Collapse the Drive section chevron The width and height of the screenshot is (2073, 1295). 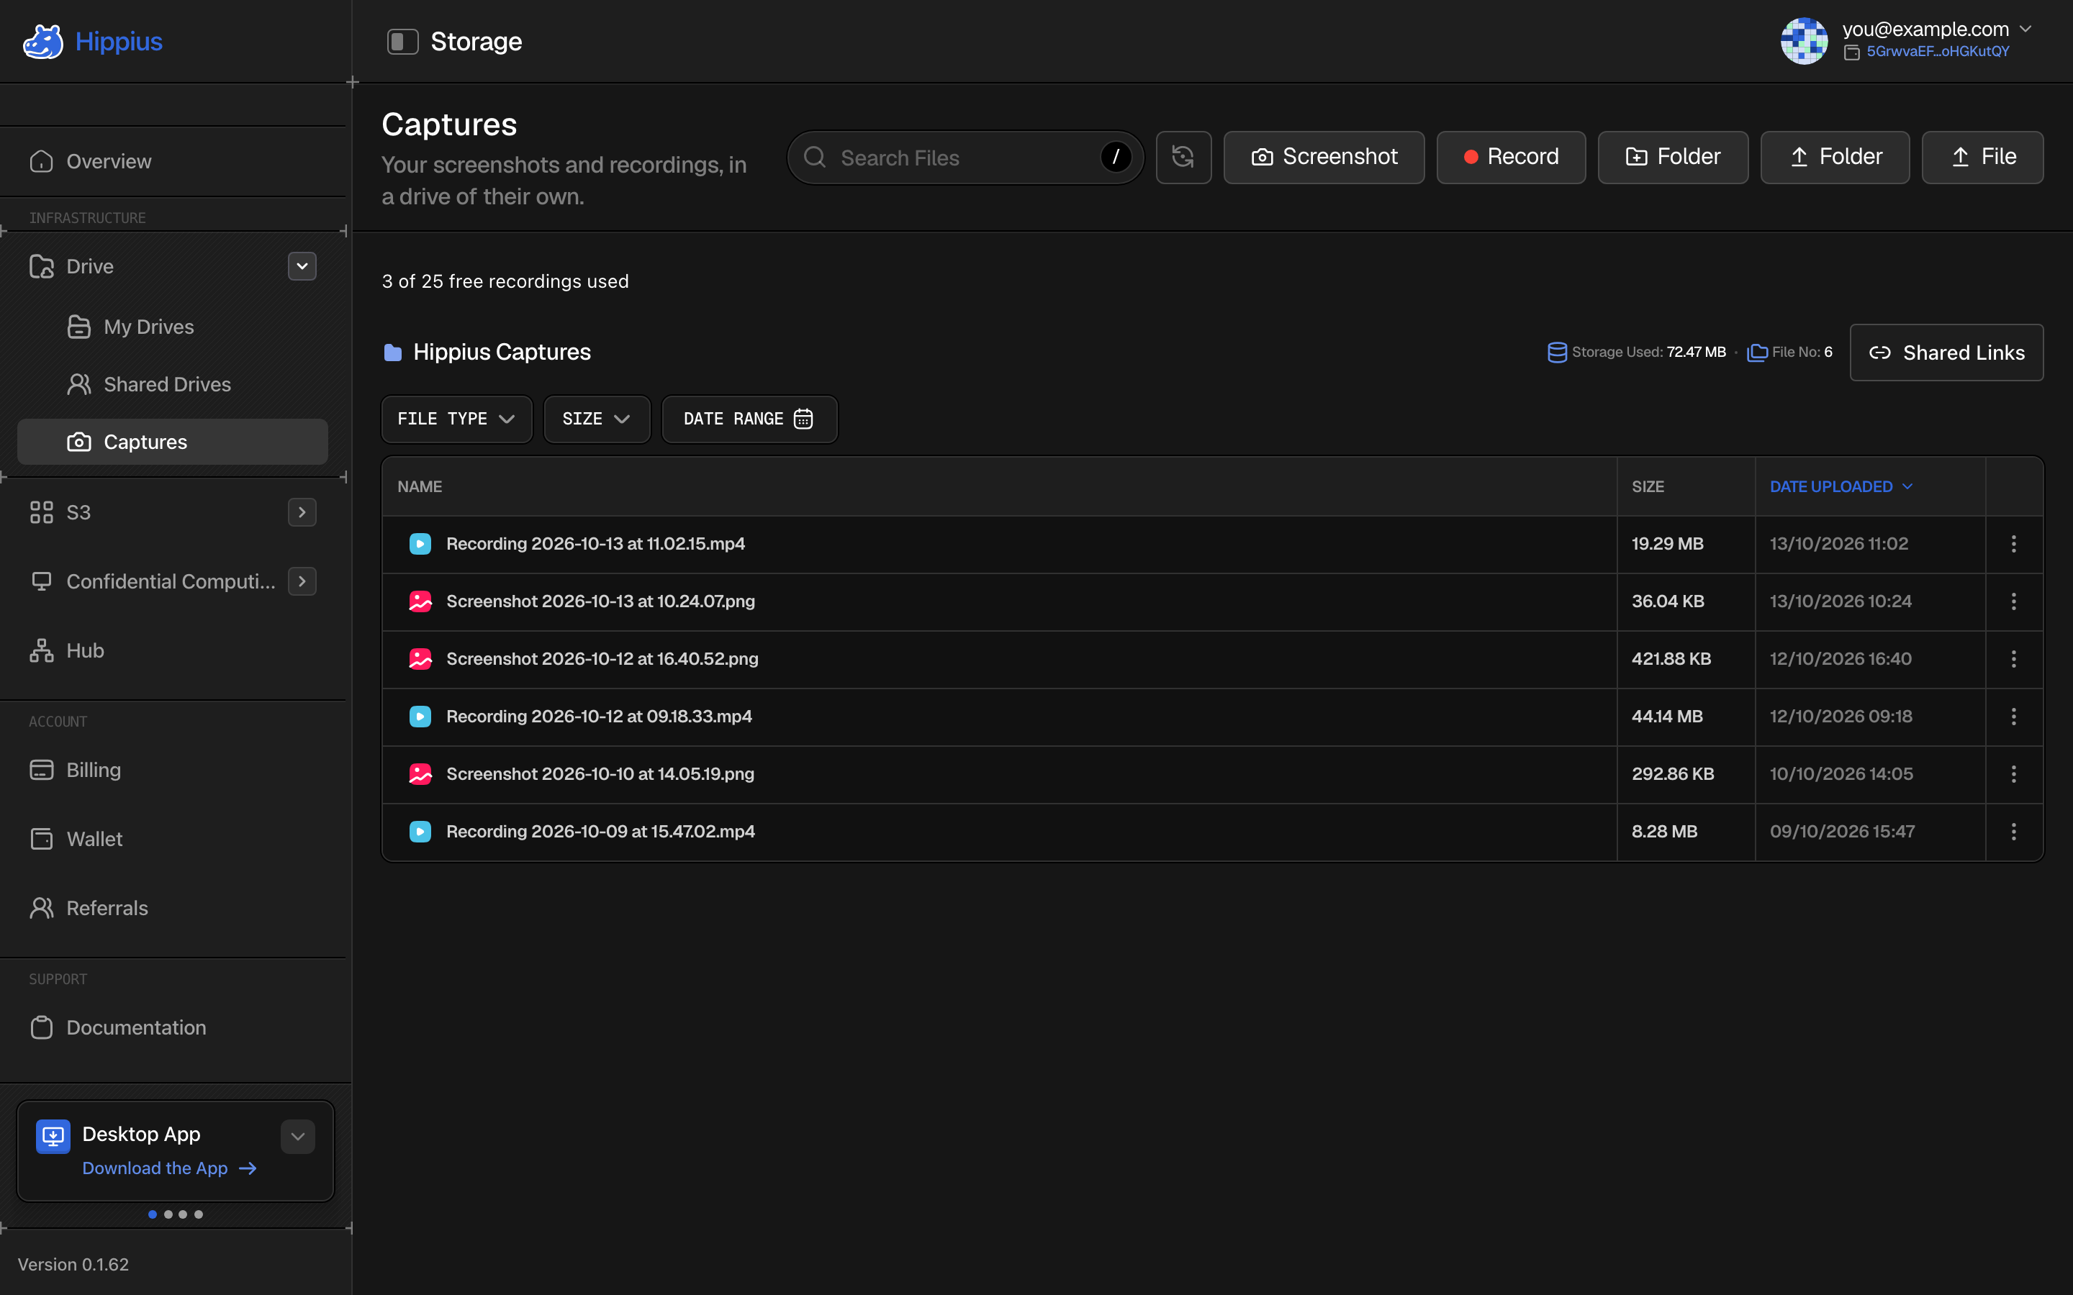pyautogui.click(x=302, y=266)
